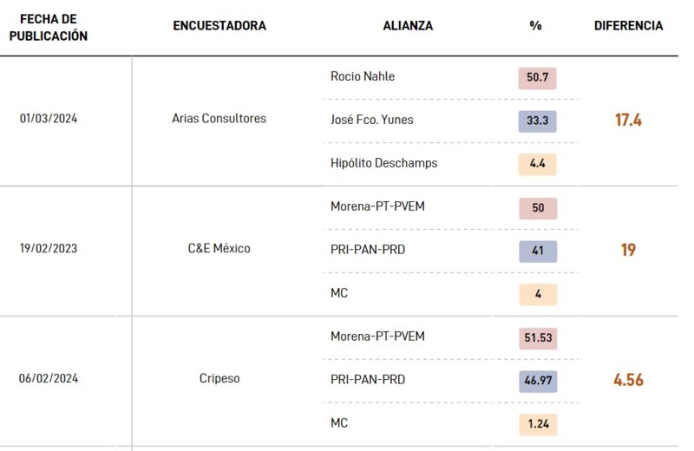Click the 46.97 blue percentage badge
This screenshot has height=451, width=694.
[538, 381]
